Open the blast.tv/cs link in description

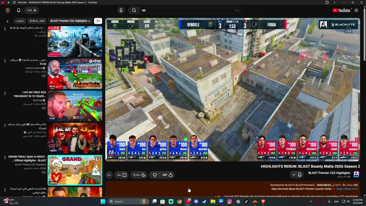[x=347, y=189]
